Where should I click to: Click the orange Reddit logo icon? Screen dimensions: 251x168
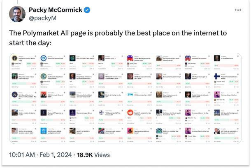130,113
